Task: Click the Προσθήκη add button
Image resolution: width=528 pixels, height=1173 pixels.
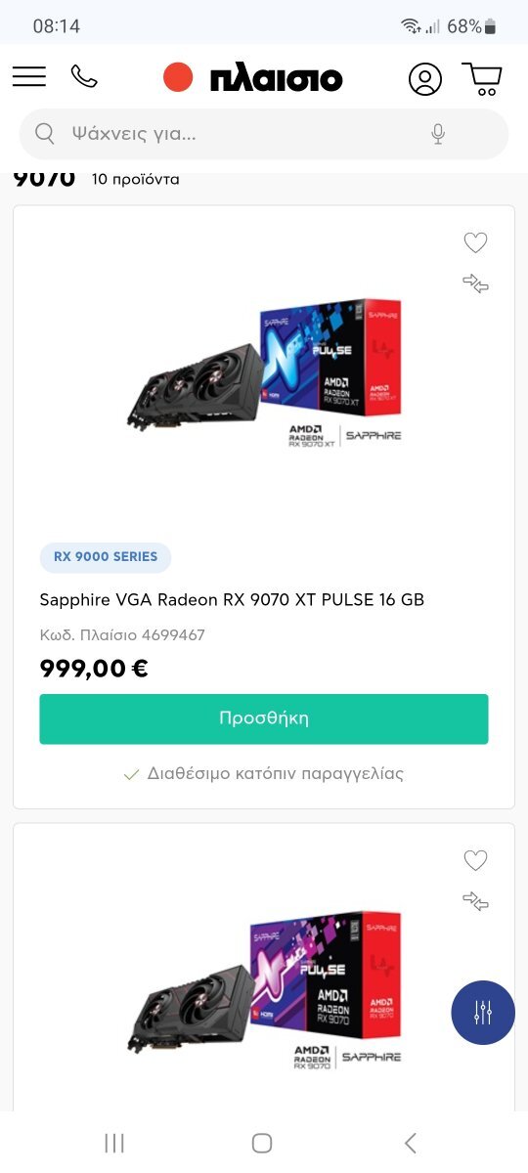Action: (264, 718)
